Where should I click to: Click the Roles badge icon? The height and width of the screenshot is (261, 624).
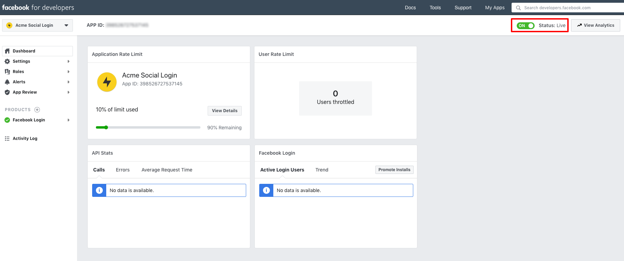(x=7, y=72)
